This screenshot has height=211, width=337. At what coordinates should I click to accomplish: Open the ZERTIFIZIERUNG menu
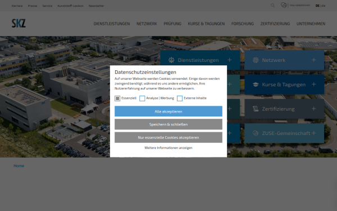[x=275, y=24]
